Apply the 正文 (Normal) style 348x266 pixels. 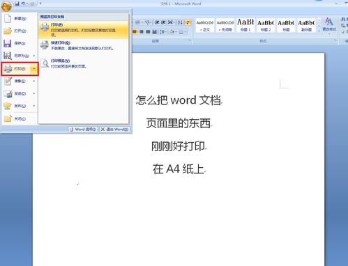click(205, 25)
